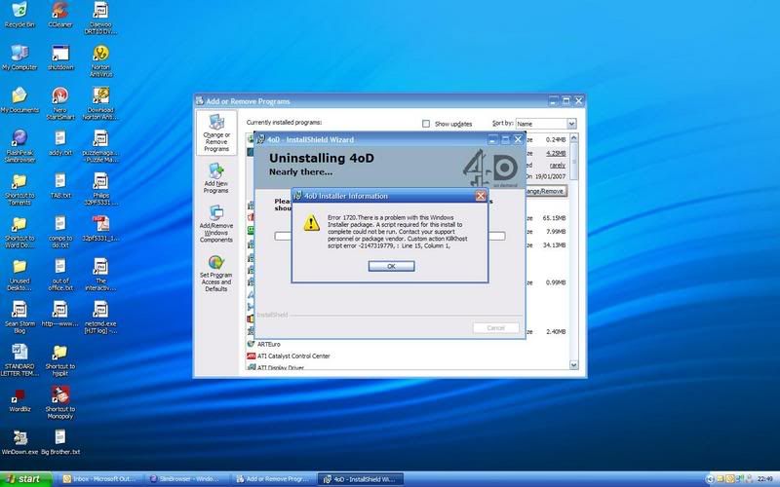Image resolution: width=780 pixels, height=487 pixels.
Task: Select netcmd.exe HJT log desktop file
Action: [x=100, y=318]
